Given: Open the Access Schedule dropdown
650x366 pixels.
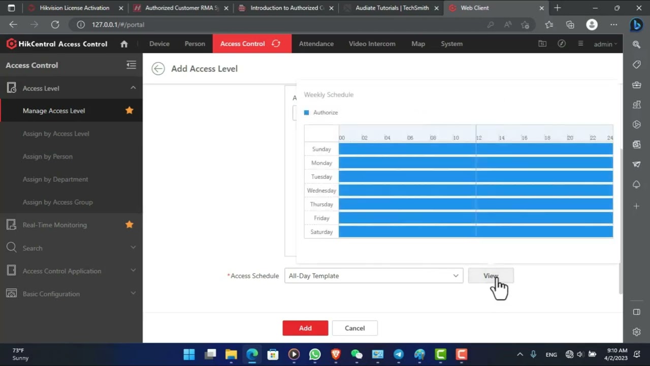Looking at the screenshot, I should click(374, 276).
